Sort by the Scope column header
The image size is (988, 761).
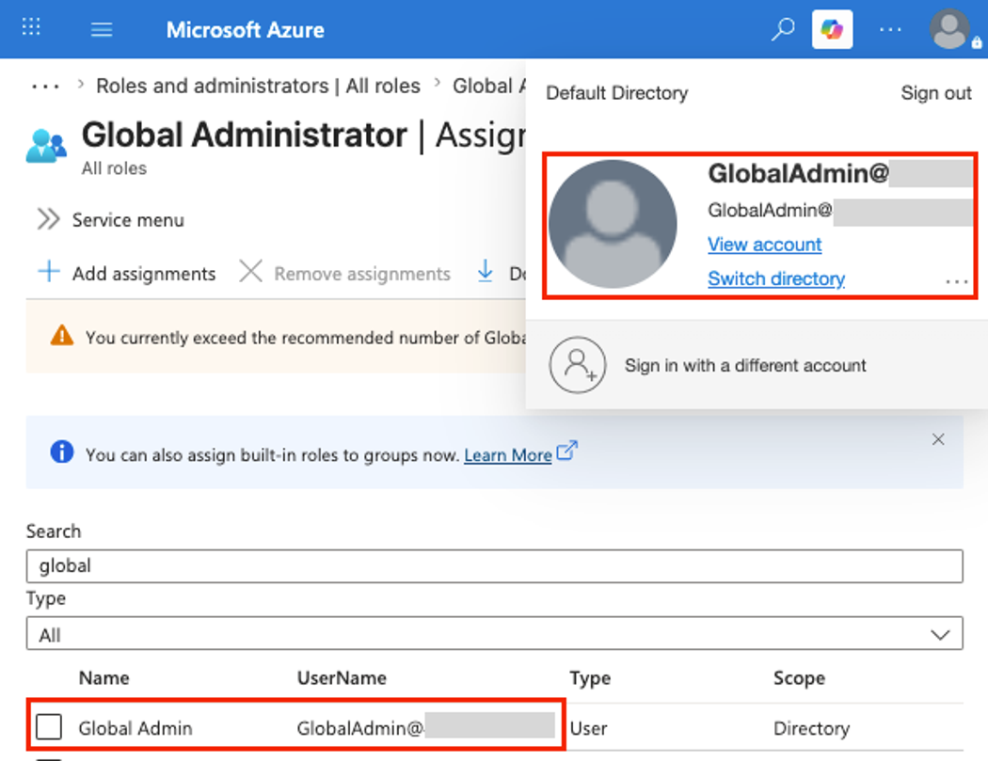tap(799, 678)
